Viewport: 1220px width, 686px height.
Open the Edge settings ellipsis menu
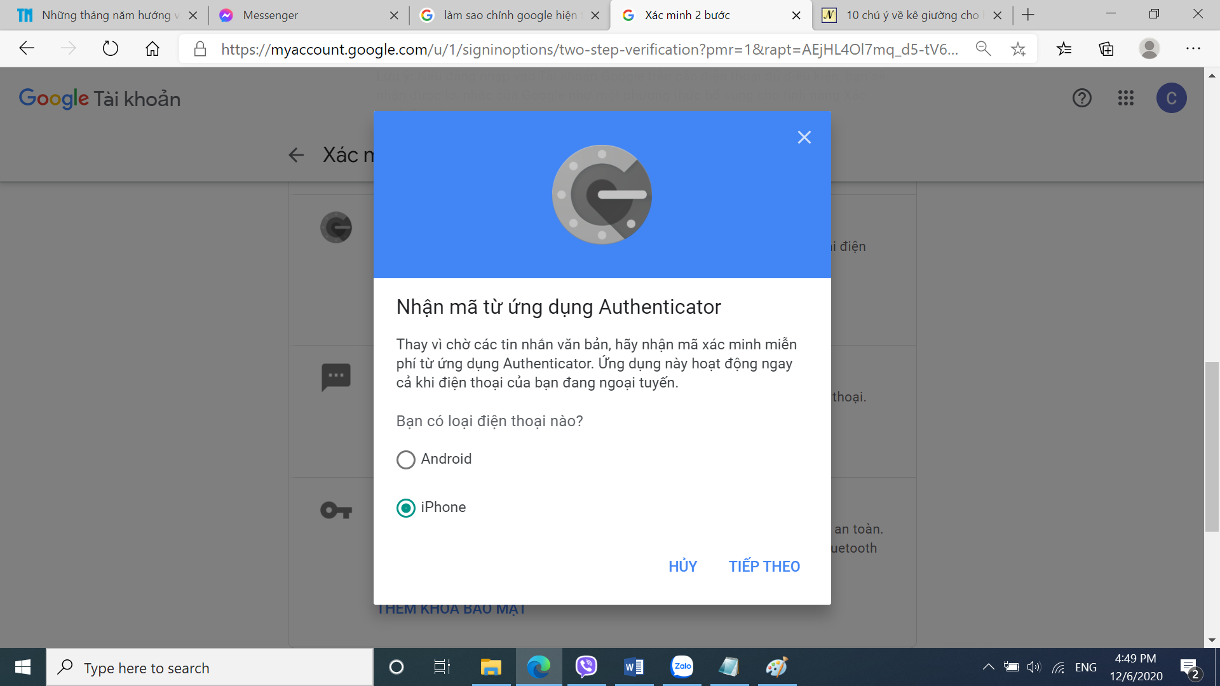click(1193, 48)
